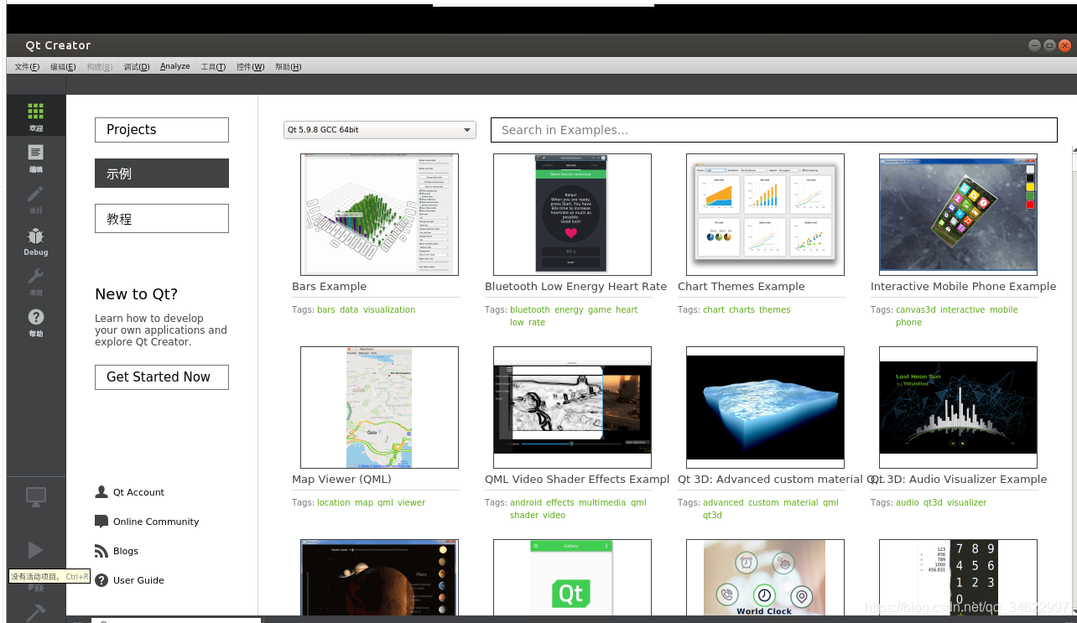Image resolution: width=1077 pixels, height=623 pixels.
Task: Open Qt 3D Audio Visualizer thumbnail
Action: (958, 408)
